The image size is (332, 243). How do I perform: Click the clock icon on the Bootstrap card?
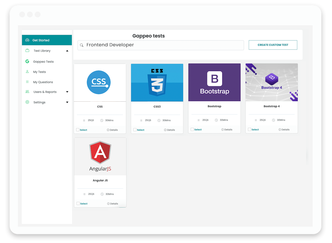(x=216, y=120)
